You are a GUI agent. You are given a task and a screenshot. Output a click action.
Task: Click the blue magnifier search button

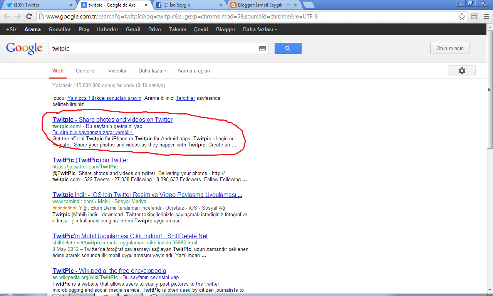coord(288,48)
